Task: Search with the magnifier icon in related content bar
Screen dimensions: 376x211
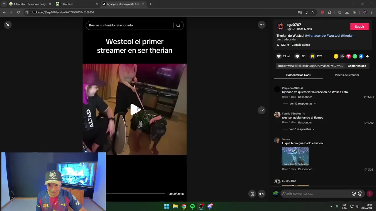Action: tap(178, 25)
